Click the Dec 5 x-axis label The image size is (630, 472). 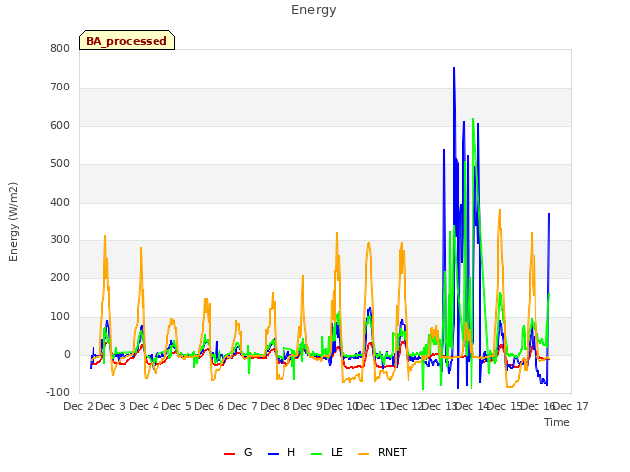click(177, 406)
